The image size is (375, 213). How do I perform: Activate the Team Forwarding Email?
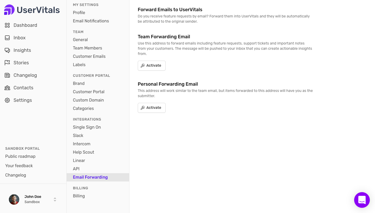coord(152,66)
